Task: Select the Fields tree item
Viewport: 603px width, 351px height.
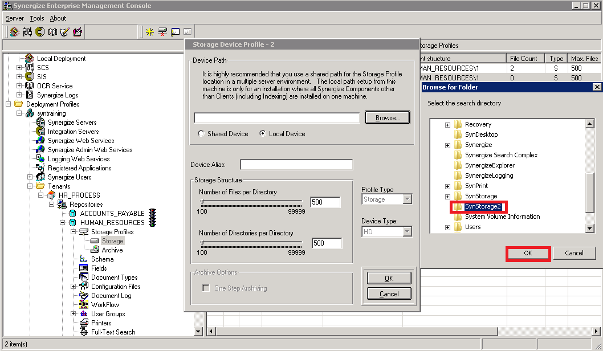Action: tap(99, 268)
